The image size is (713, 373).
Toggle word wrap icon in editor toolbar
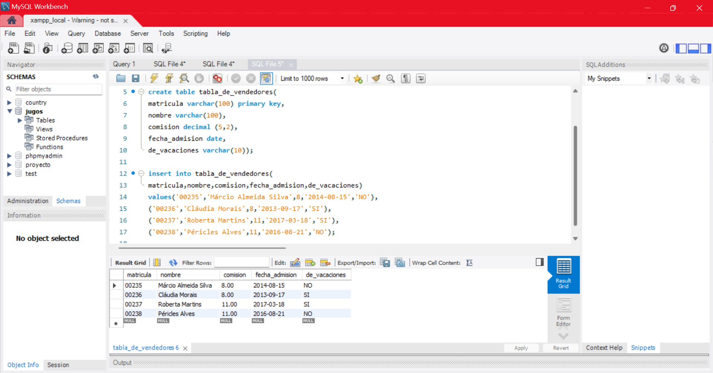[421, 78]
